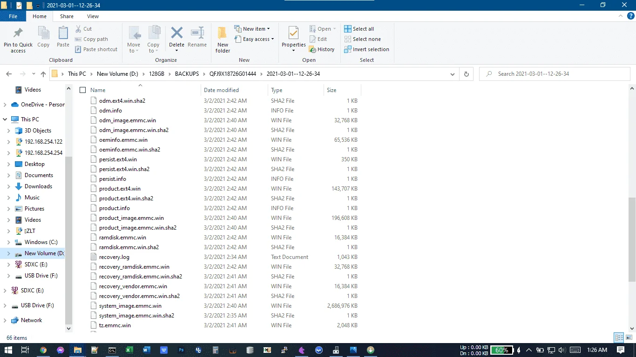Click Paste shortcut in the ribbon
The height and width of the screenshot is (357, 636).
[x=95, y=49]
